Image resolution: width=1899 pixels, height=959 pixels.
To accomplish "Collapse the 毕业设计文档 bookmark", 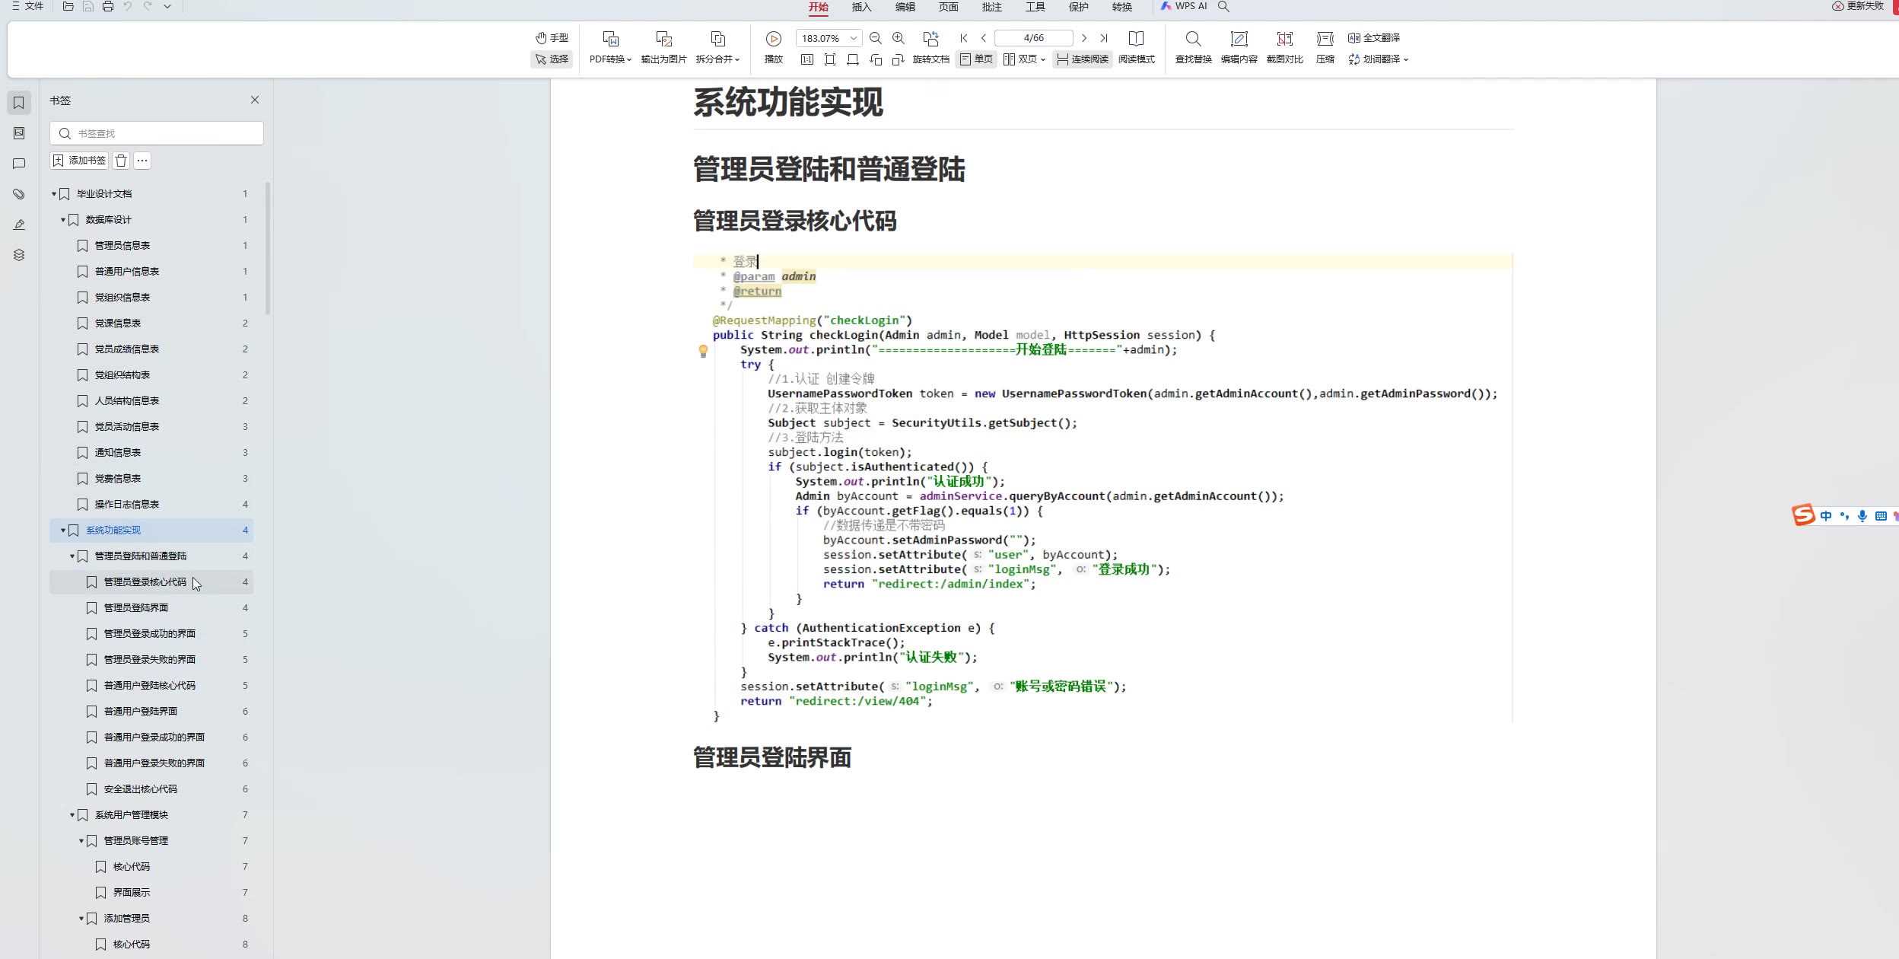I will (54, 194).
